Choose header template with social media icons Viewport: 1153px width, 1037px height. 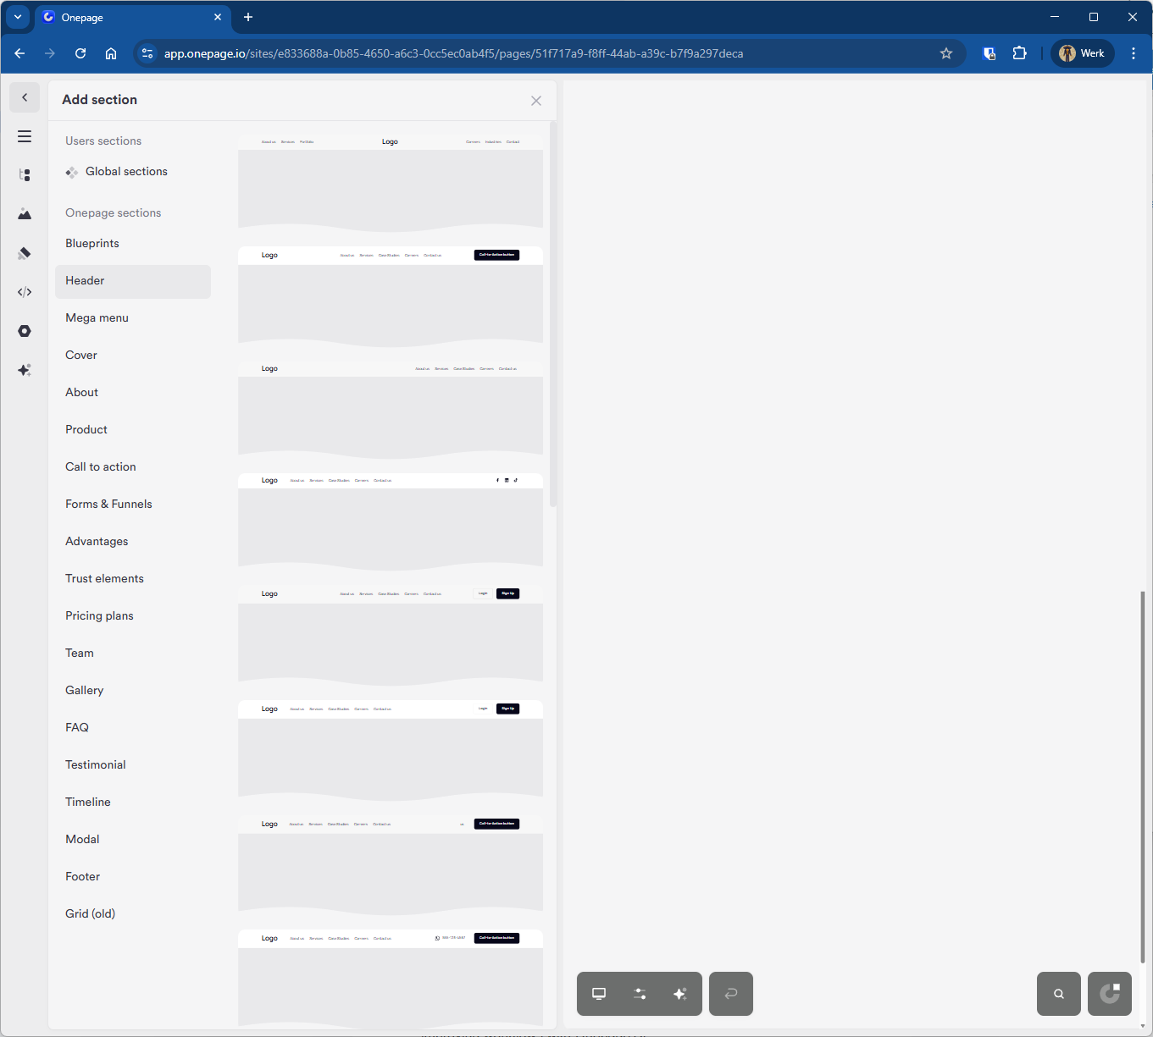(x=391, y=521)
